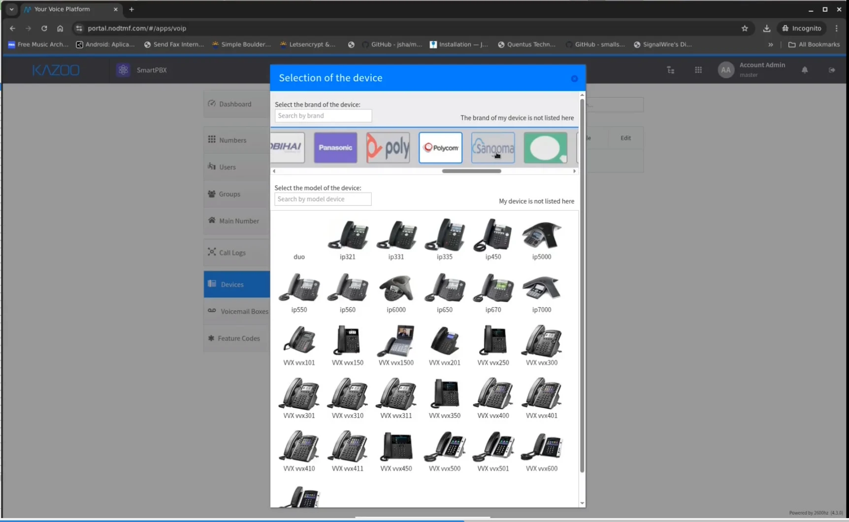
Task: Pick the VVX vvx1500 video phone
Action: 396,346
